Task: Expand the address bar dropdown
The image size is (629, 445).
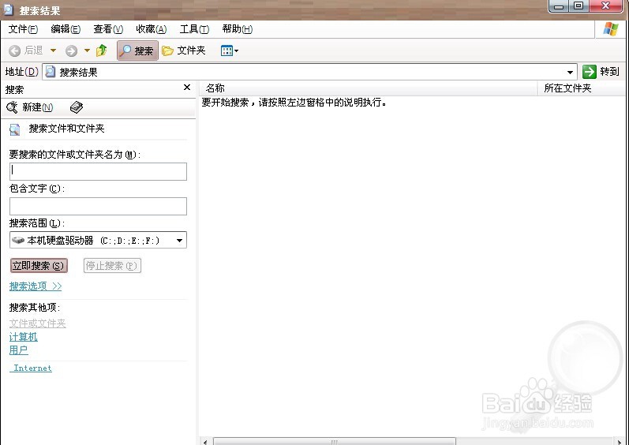Action: click(x=570, y=72)
